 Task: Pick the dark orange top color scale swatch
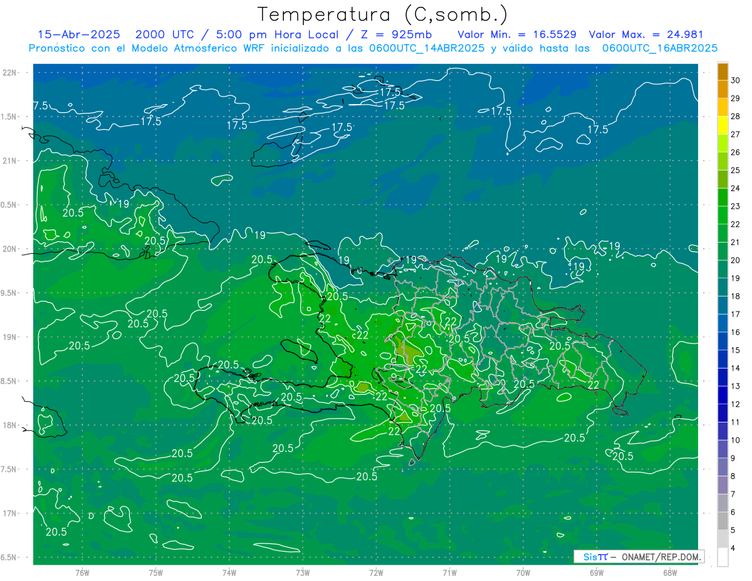pos(723,71)
